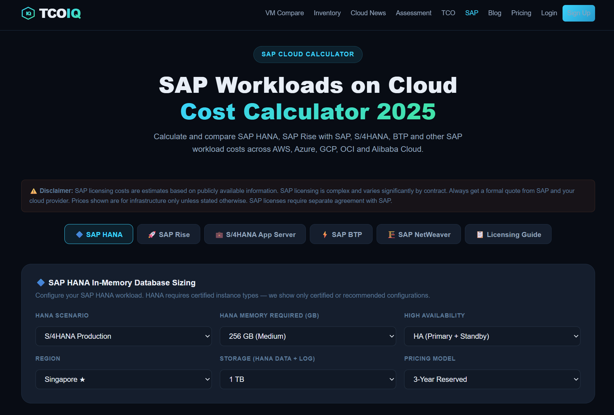Change the High Availability selection
The width and height of the screenshot is (614, 415).
[492, 336]
